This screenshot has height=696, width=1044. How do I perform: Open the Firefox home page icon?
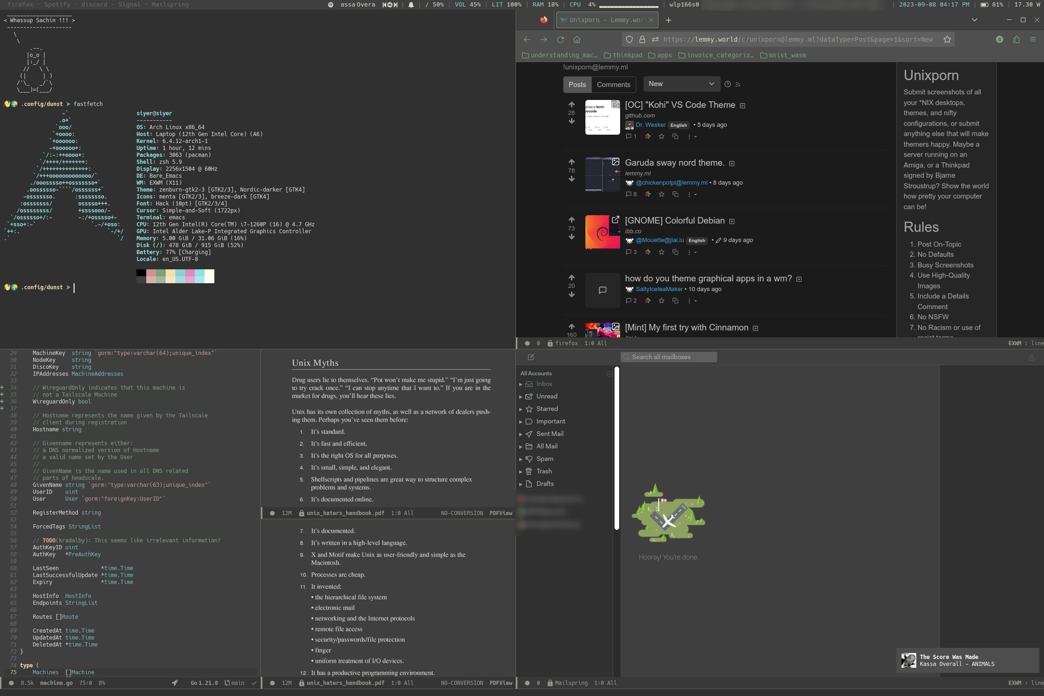(577, 40)
